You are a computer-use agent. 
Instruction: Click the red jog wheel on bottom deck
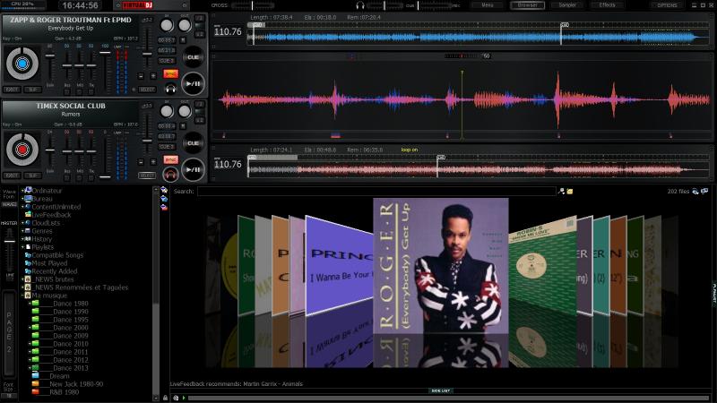click(x=22, y=150)
